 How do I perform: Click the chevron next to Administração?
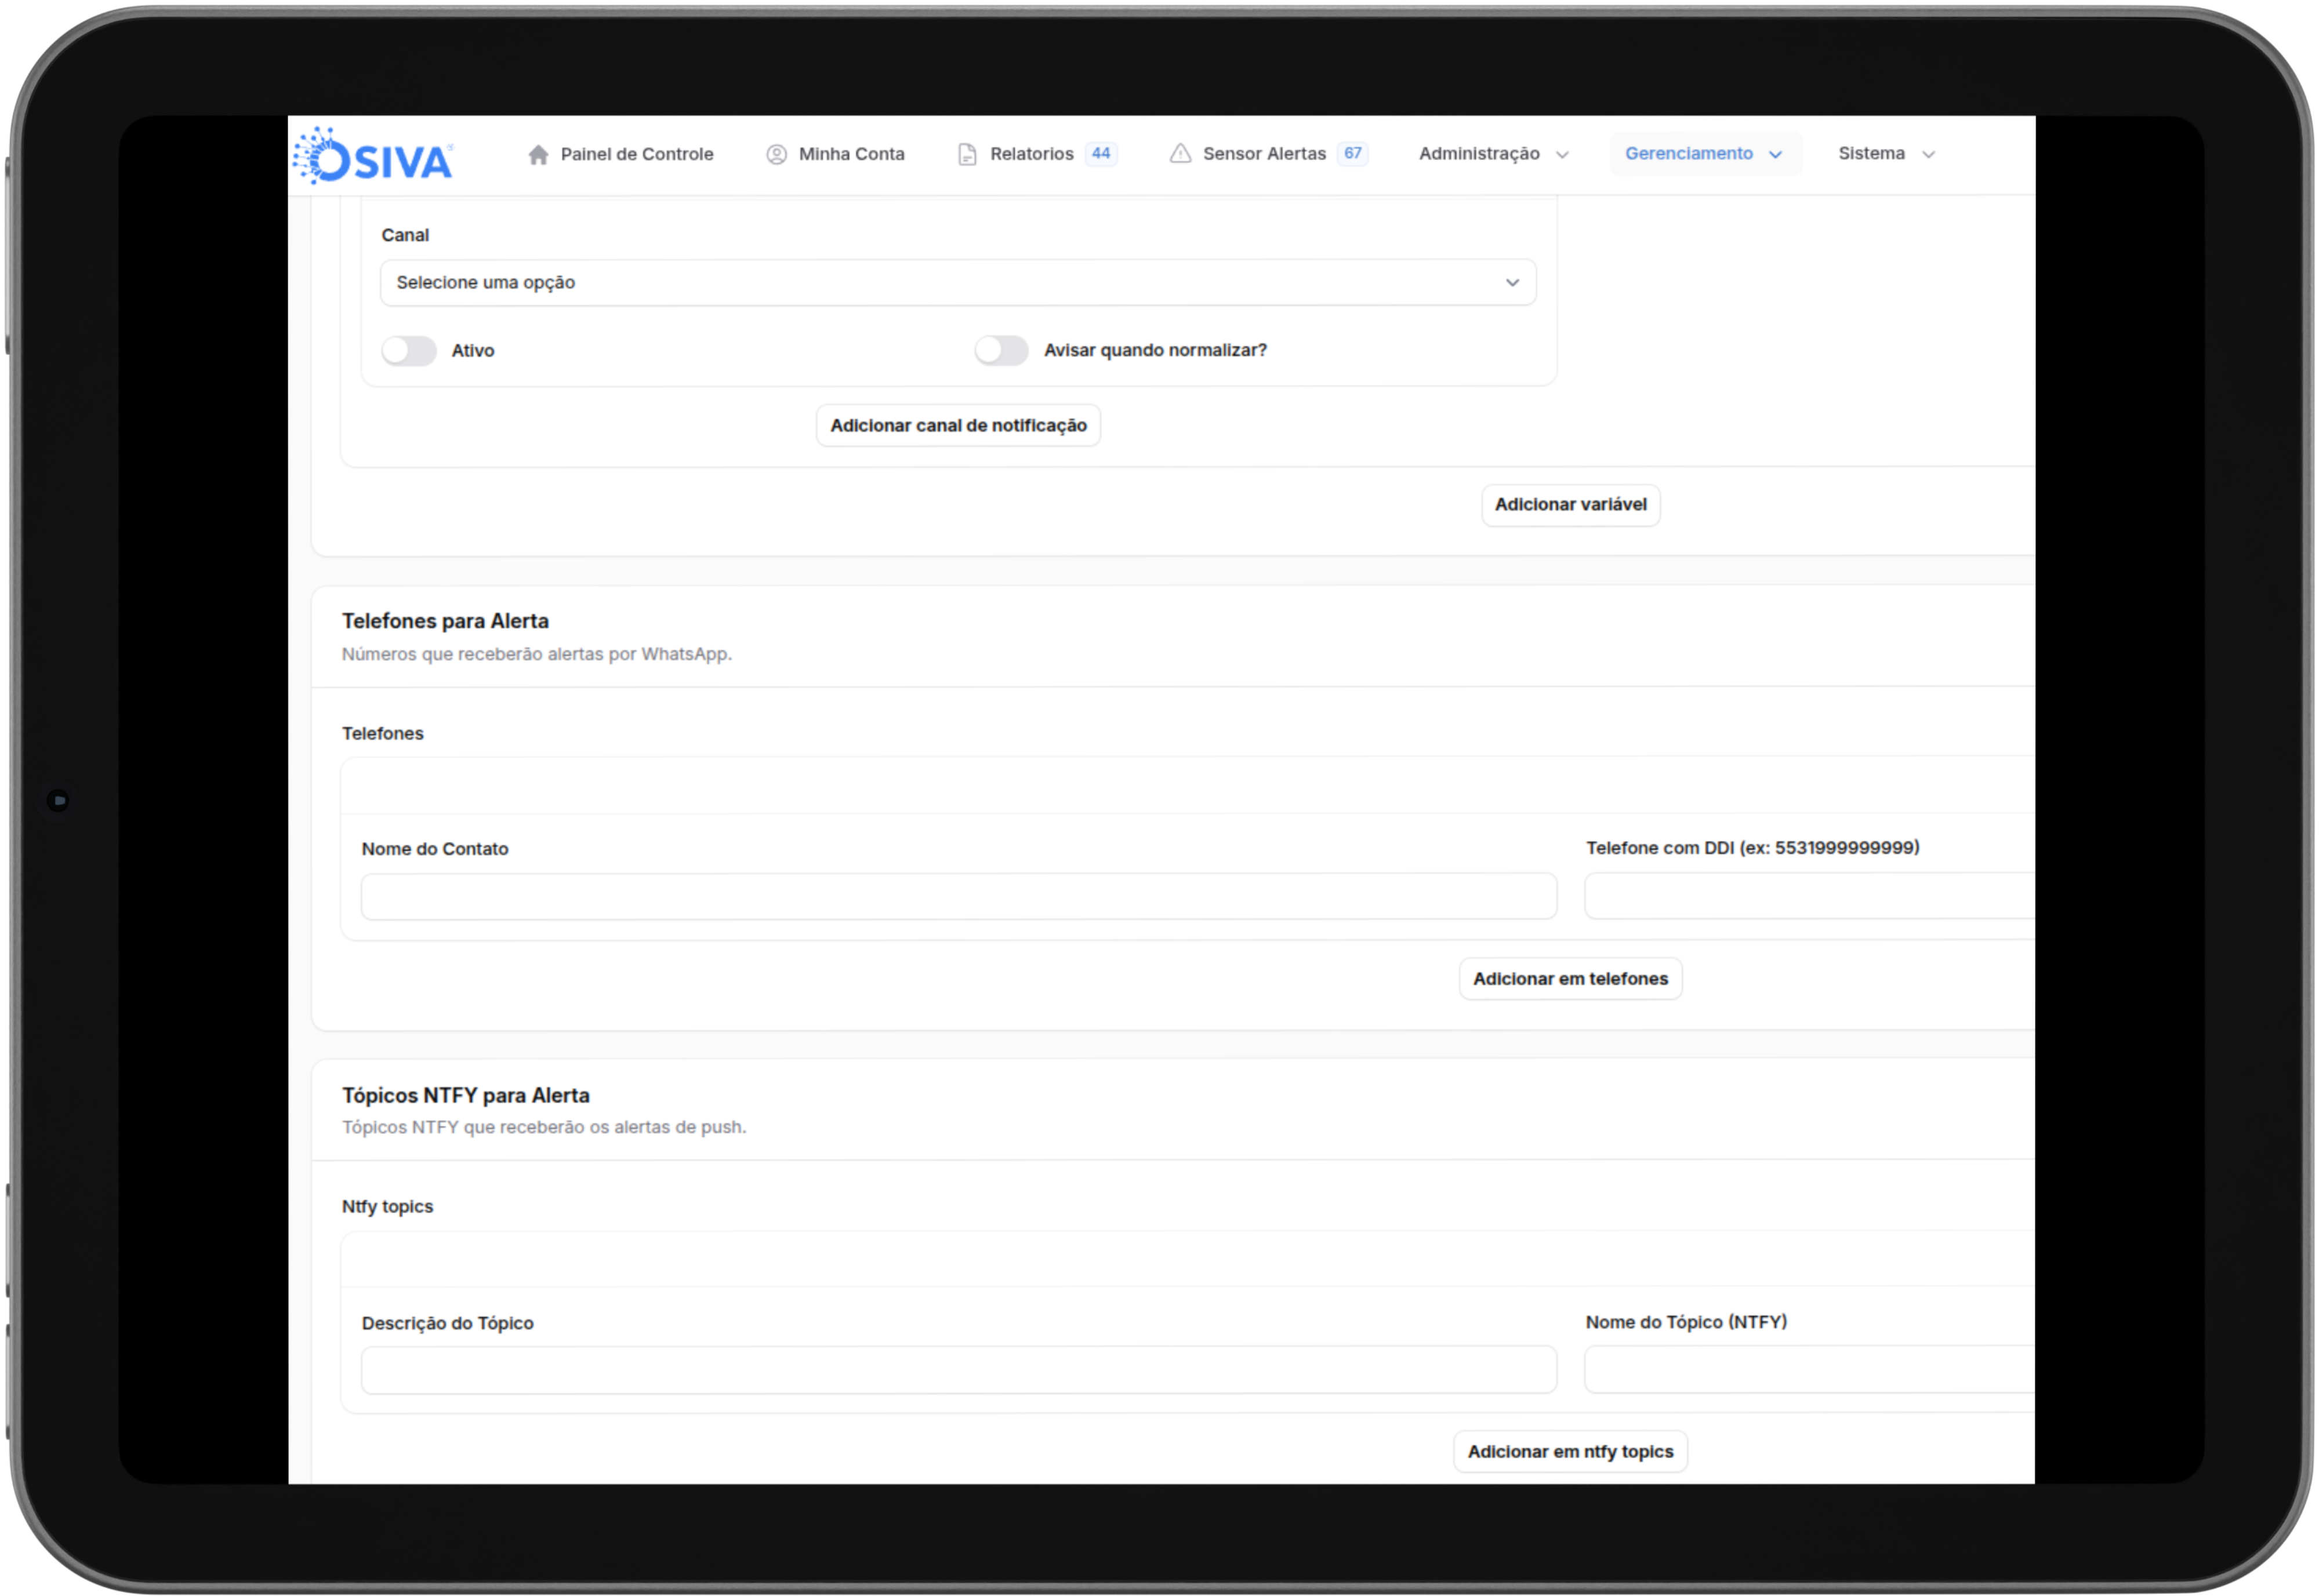(x=1562, y=155)
